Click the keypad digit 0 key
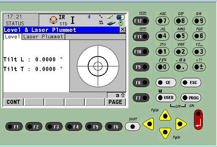The image size is (217, 147). (163, 67)
